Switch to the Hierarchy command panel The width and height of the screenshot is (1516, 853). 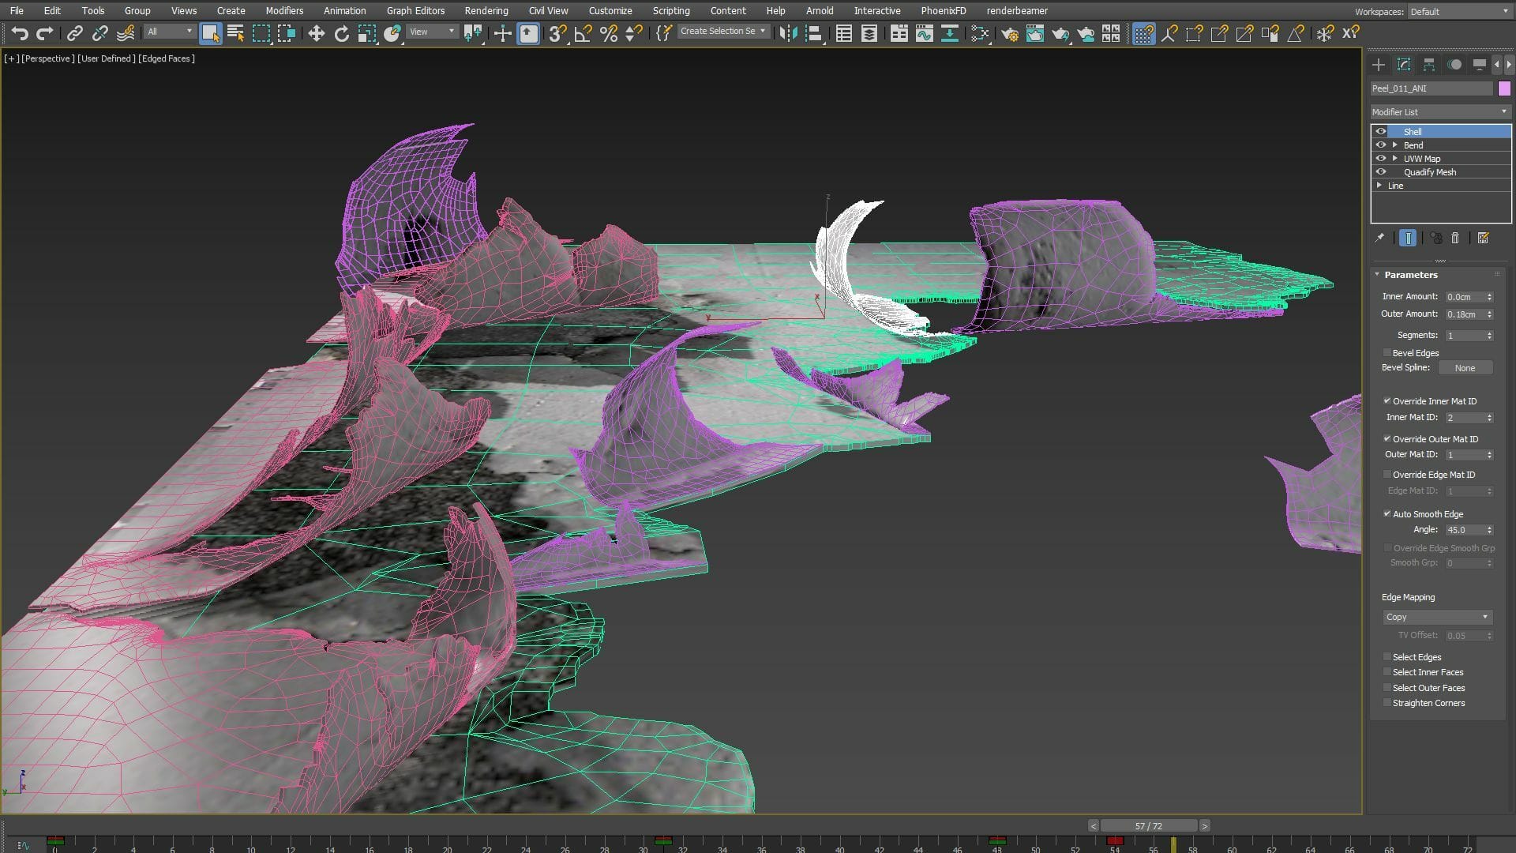(x=1429, y=65)
